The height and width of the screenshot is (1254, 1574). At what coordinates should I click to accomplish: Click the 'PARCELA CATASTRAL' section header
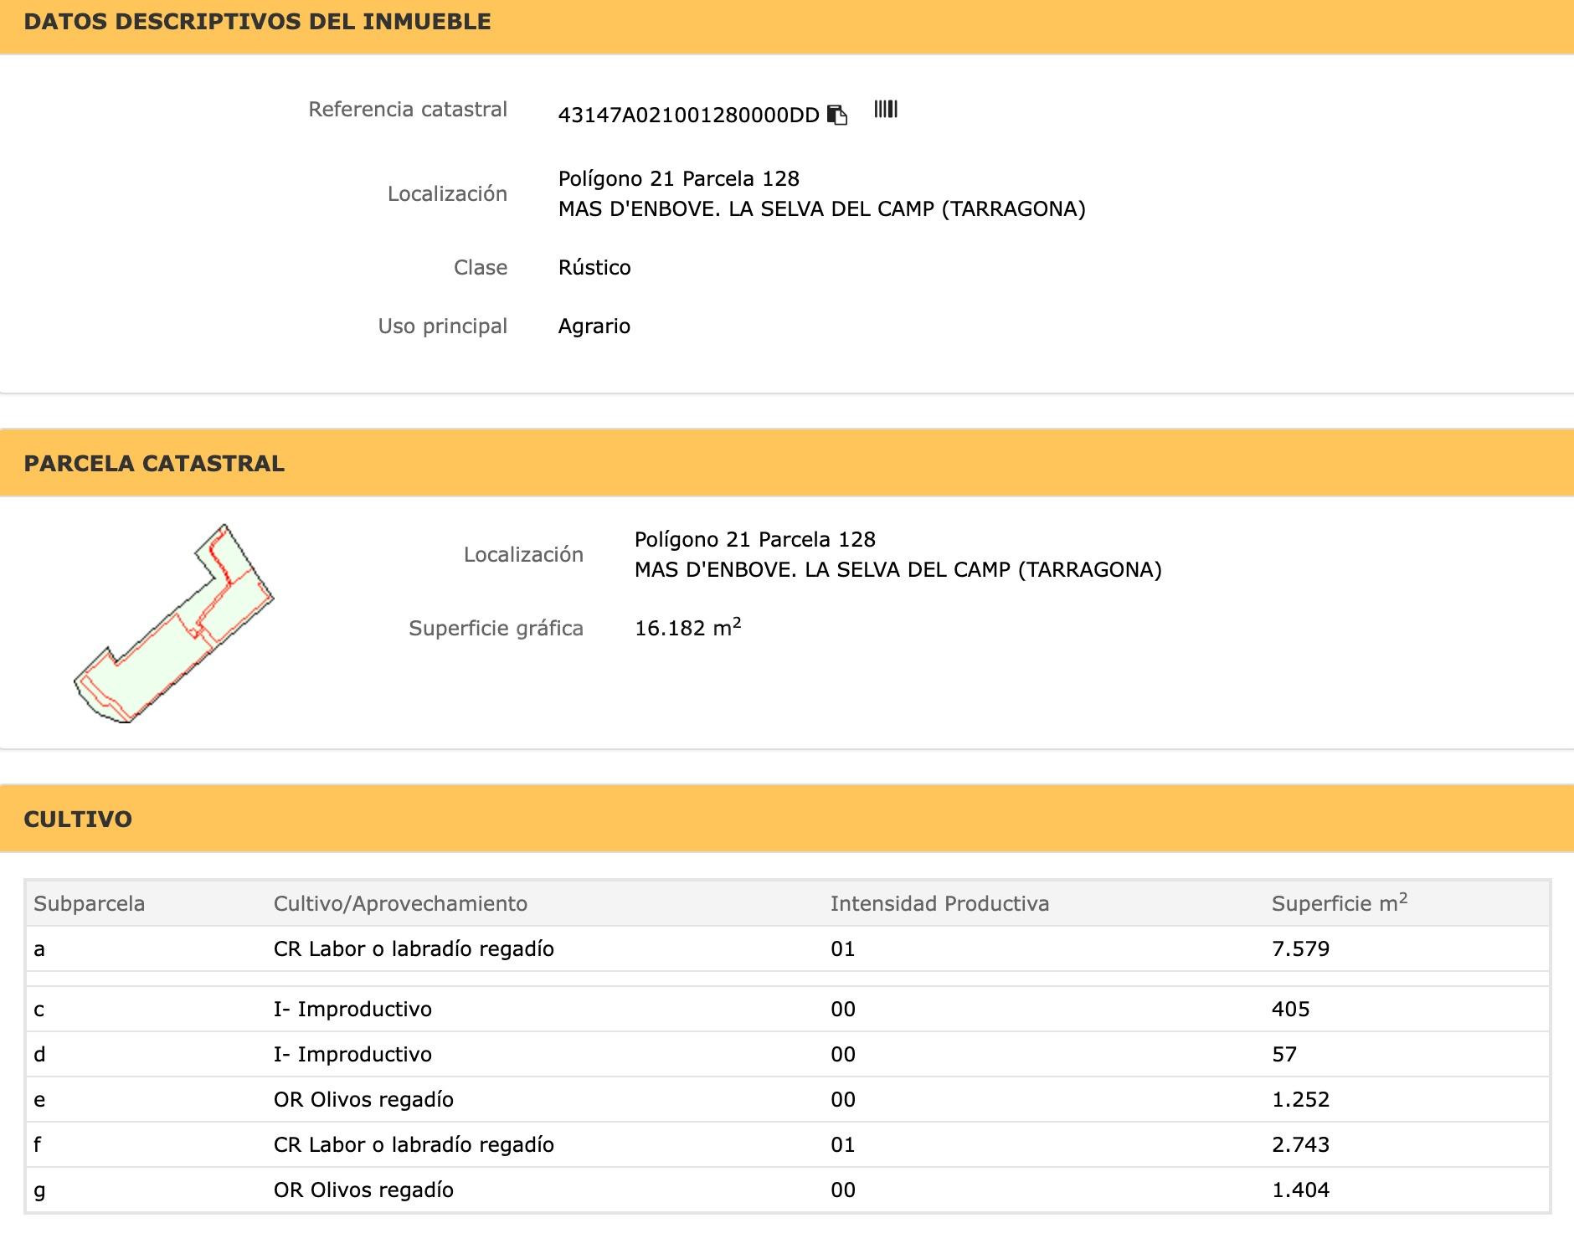click(154, 464)
